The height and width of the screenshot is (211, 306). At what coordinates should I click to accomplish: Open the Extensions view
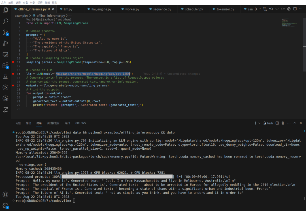click(5, 66)
